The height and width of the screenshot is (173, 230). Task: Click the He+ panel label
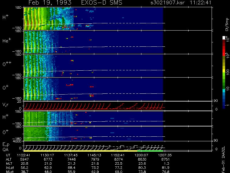pos(7,40)
